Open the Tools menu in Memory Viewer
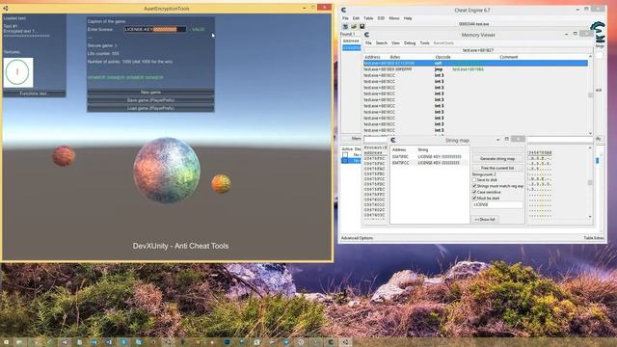The width and height of the screenshot is (617, 347). pos(424,42)
